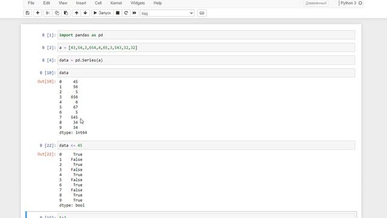Click the Python 3 kernel status circle
Viewport: 387px width, 218px height.
tap(360, 3)
